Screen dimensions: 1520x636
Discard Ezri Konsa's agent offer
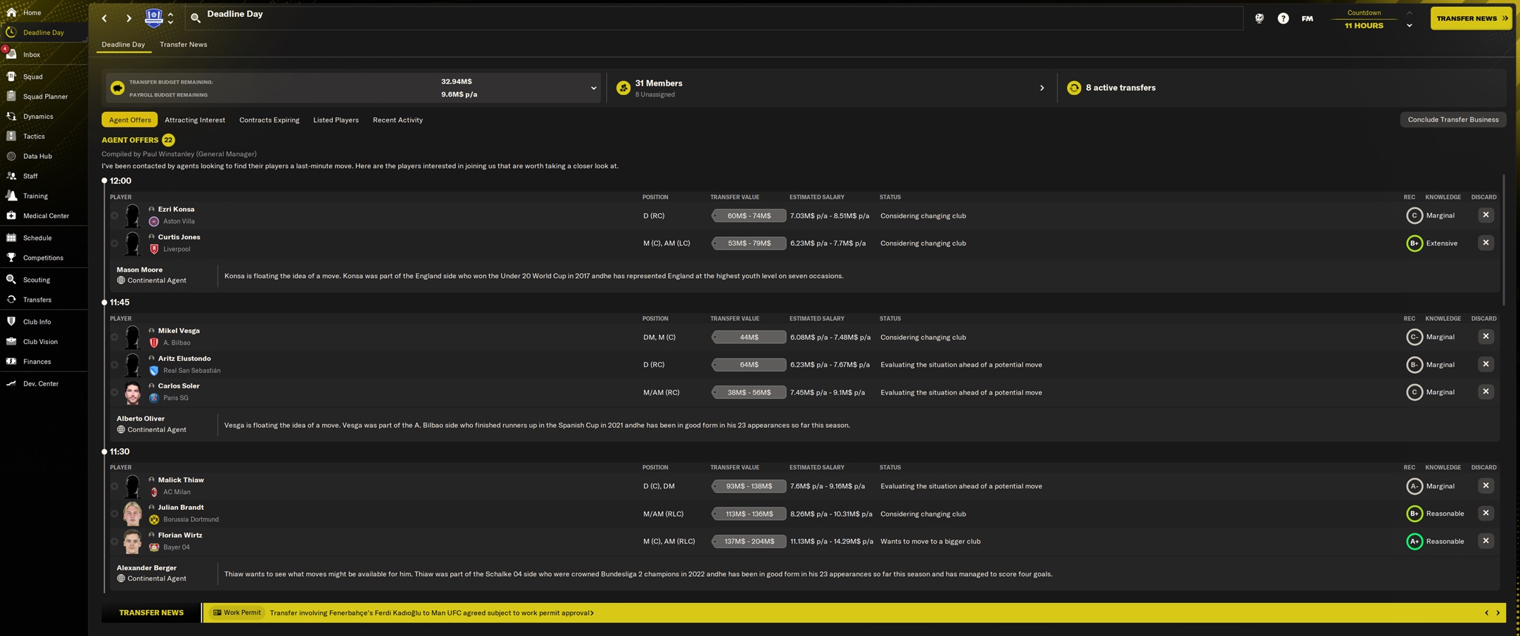pos(1485,215)
